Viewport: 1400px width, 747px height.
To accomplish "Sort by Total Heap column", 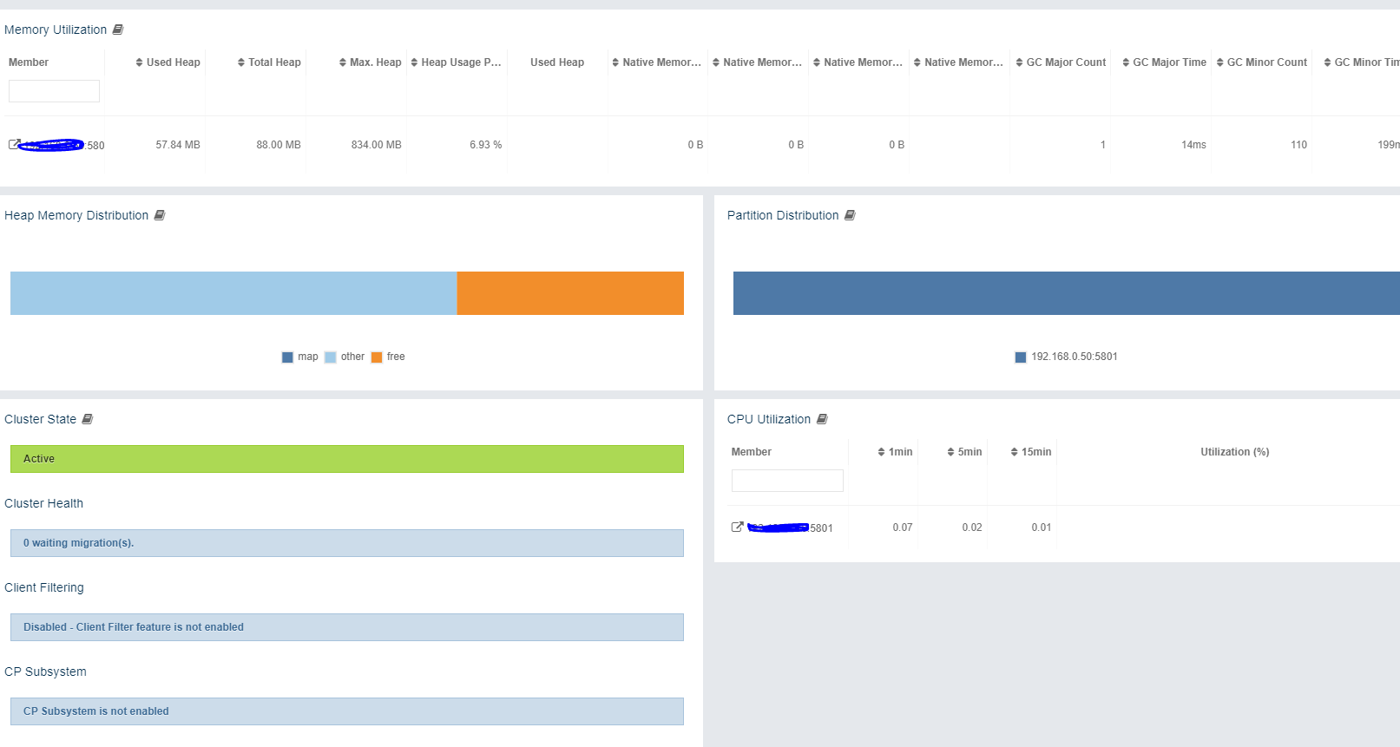I will click(269, 62).
